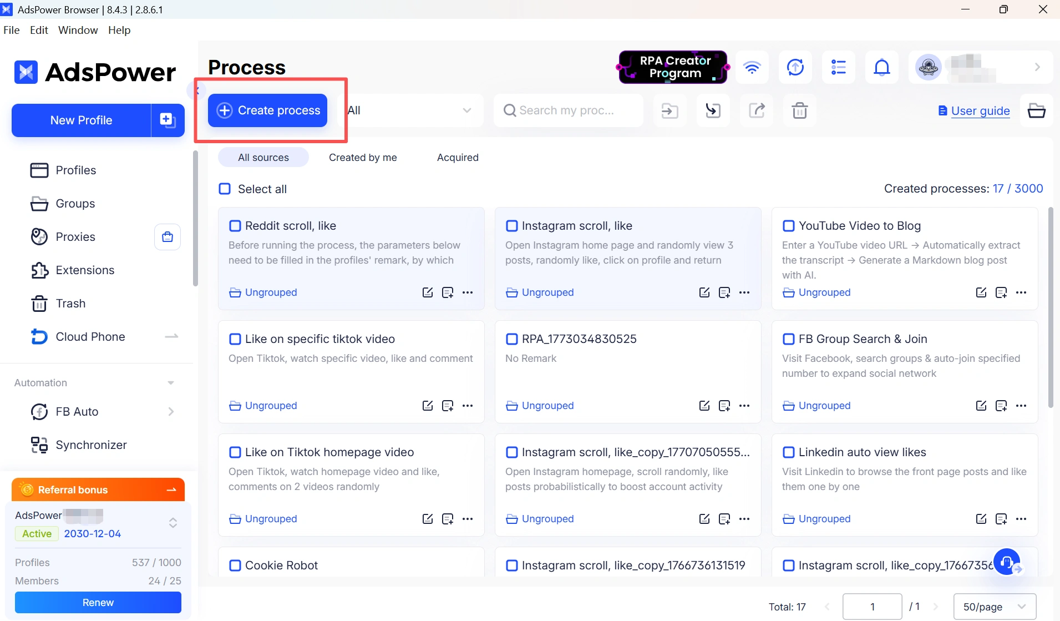This screenshot has width=1060, height=621.
Task: Click the update/refresh icon in header
Action: (x=795, y=68)
